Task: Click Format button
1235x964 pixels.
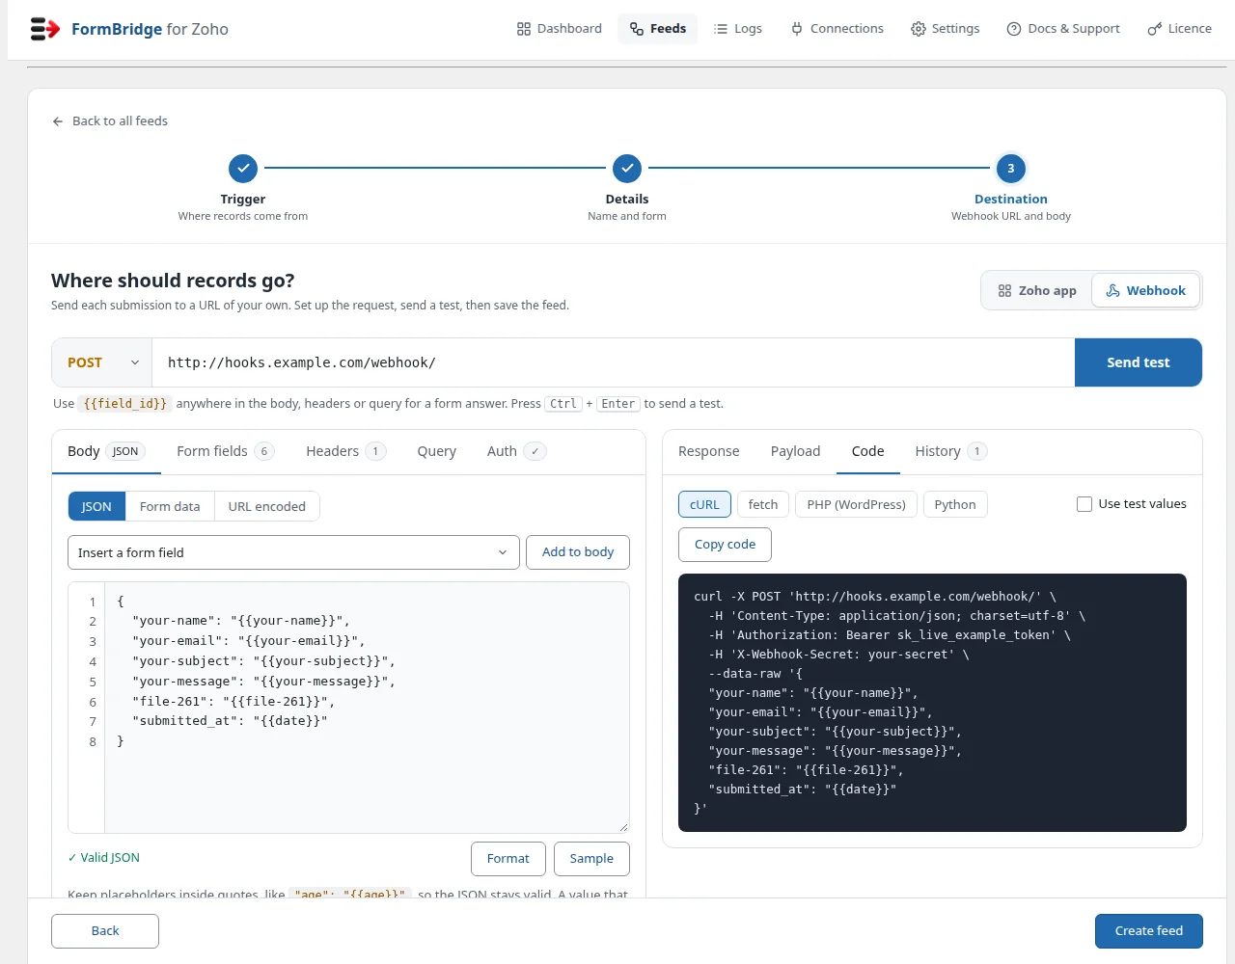Action: pyautogui.click(x=508, y=859)
